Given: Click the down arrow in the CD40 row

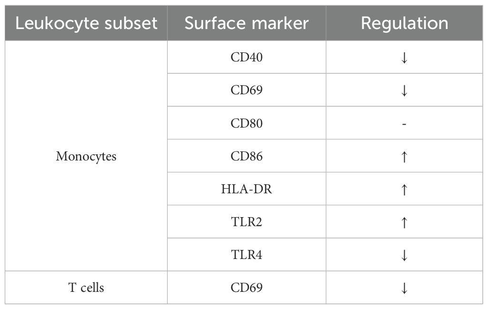Looking at the screenshot, I should pyautogui.click(x=404, y=58).
